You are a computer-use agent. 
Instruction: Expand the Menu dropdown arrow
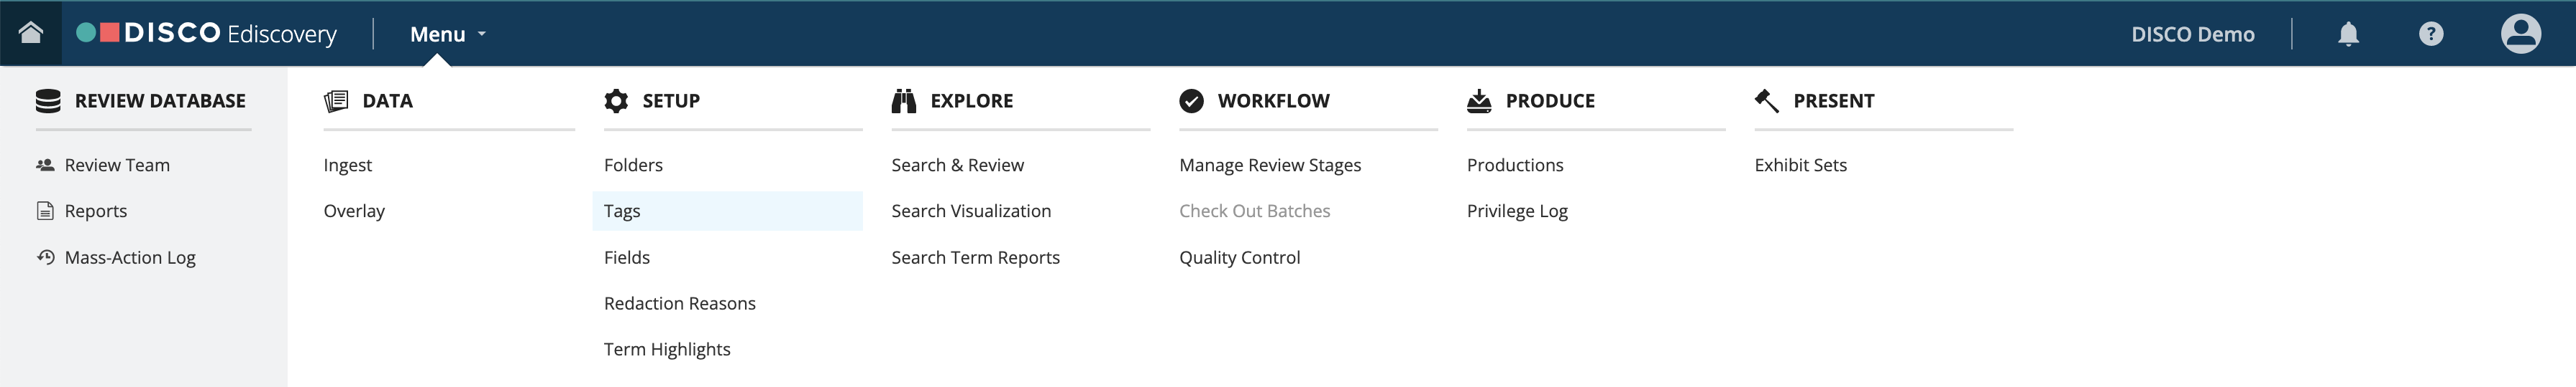click(x=482, y=34)
